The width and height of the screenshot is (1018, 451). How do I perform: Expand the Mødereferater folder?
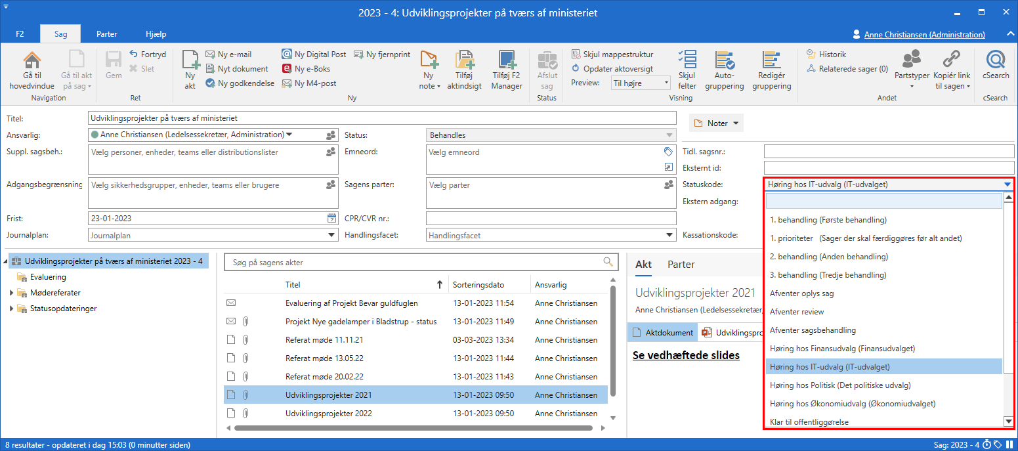click(x=11, y=293)
